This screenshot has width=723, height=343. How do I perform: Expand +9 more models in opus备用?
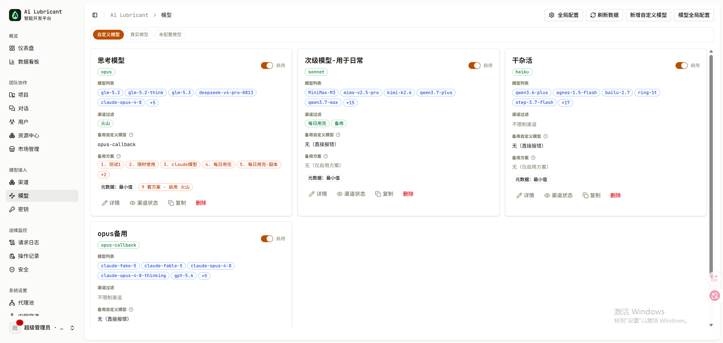pos(204,276)
